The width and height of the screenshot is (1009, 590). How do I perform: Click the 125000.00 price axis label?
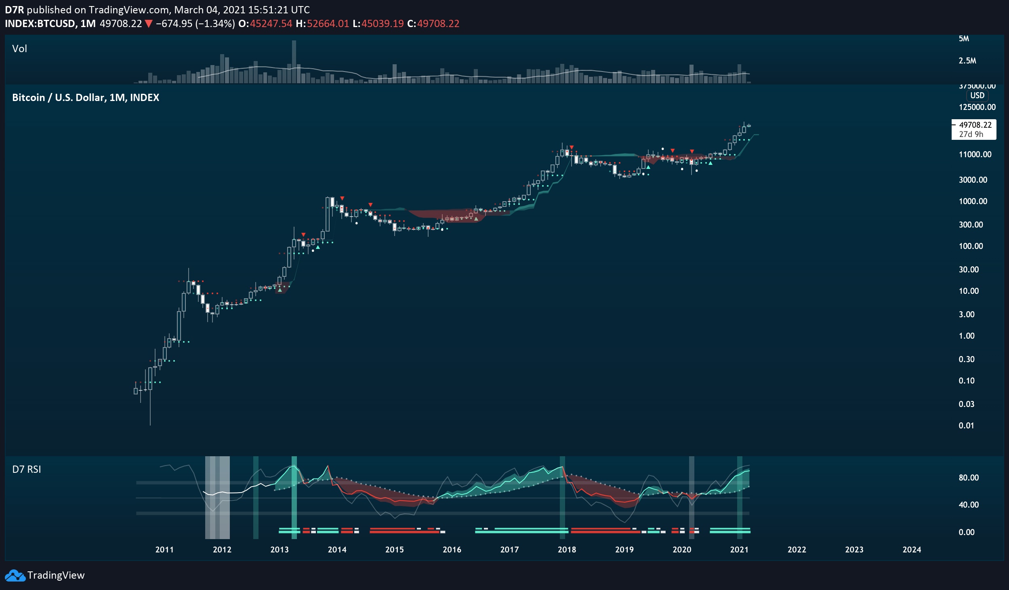977,107
